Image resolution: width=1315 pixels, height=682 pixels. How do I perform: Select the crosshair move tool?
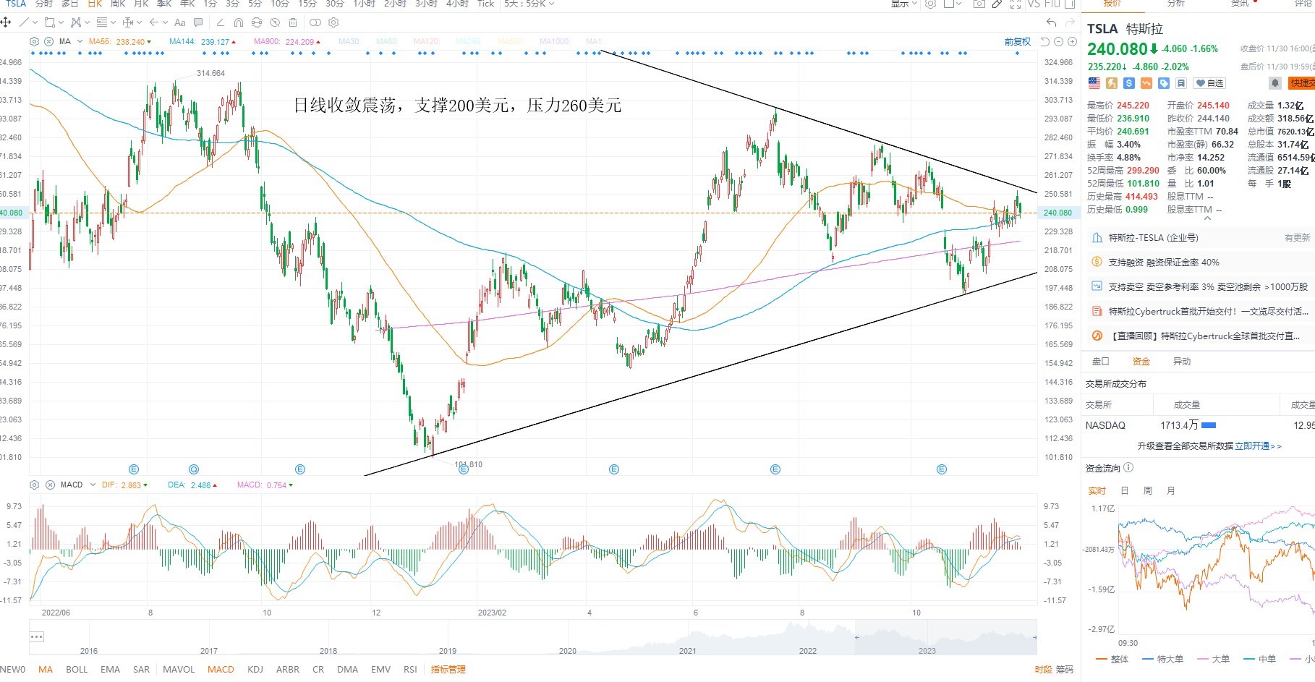6,22
